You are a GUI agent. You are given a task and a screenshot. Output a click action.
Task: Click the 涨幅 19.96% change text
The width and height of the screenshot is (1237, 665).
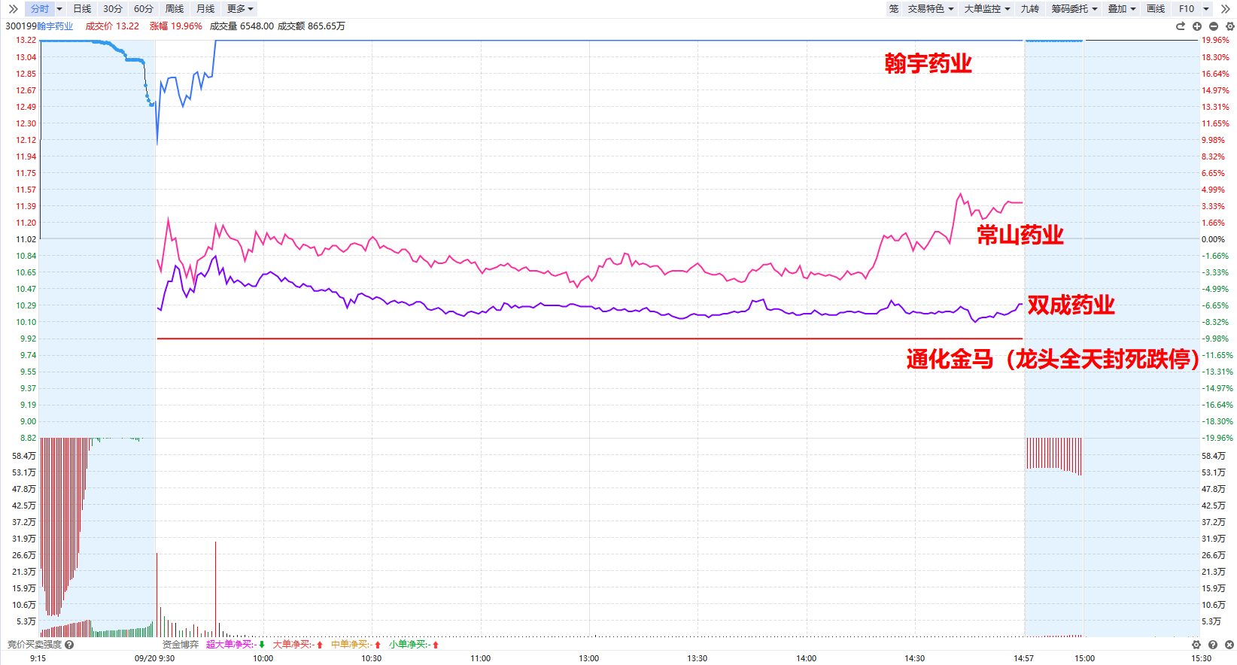tap(176, 26)
